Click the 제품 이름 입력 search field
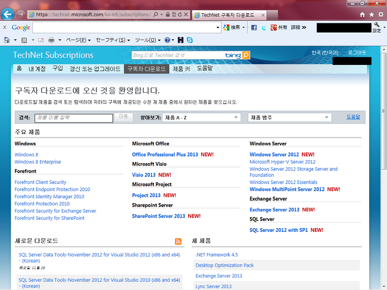 click(x=74, y=118)
